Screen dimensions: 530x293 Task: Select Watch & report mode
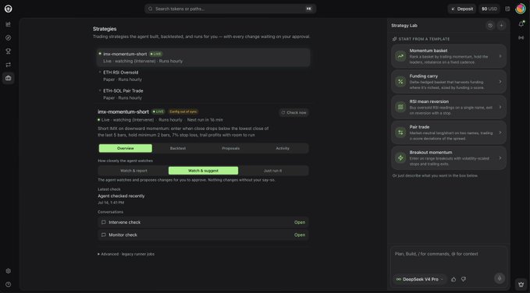click(x=133, y=171)
